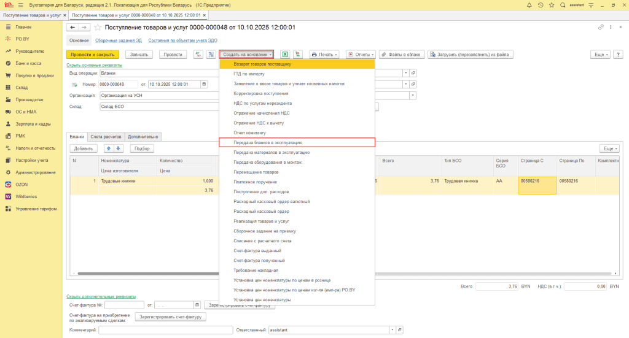Click the Провести и закрыть button
Image resolution: width=629 pixels, height=338 pixels.
pyautogui.click(x=92, y=55)
